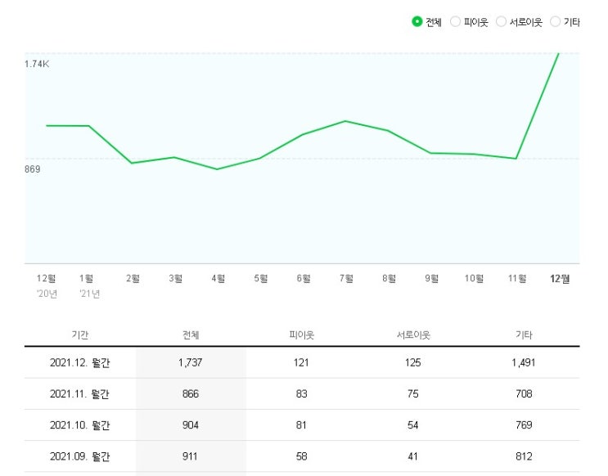The width and height of the screenshot is (608, 476).
Task: Click the 911 total cell
Action: pyautogui.click(x=190, y=456)
